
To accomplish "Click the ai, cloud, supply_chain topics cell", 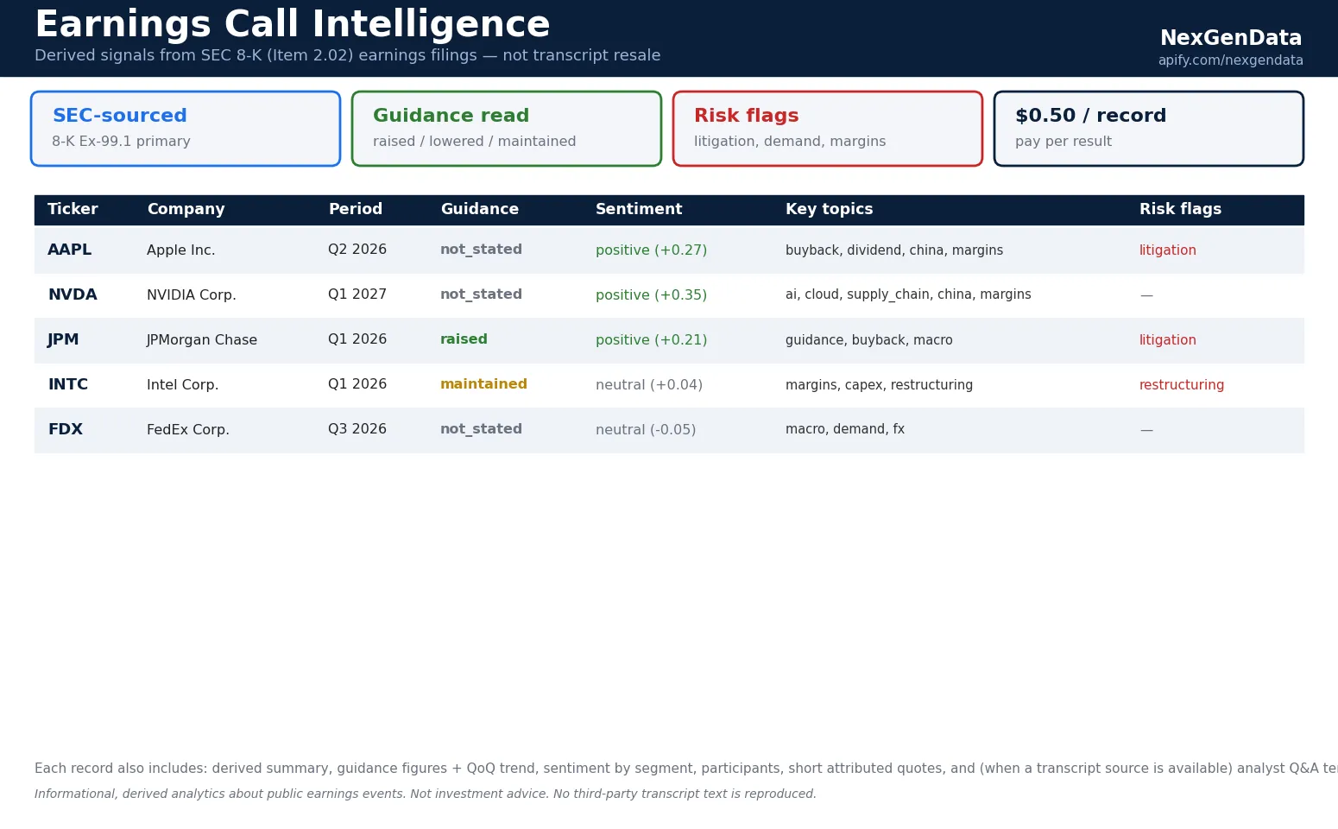I will coord(908,294).
